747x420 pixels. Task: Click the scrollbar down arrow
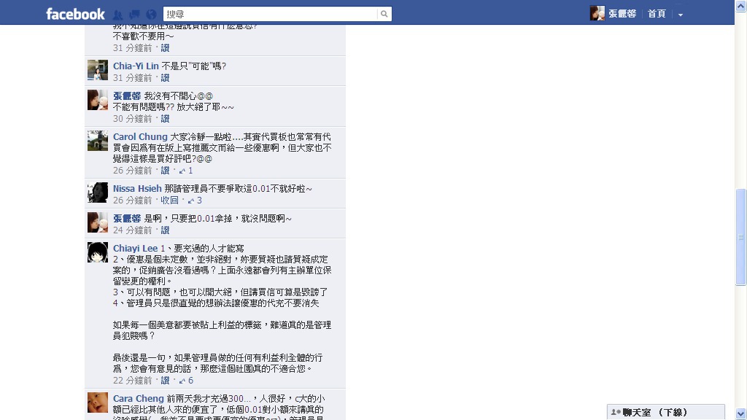[x=740, y=413]
